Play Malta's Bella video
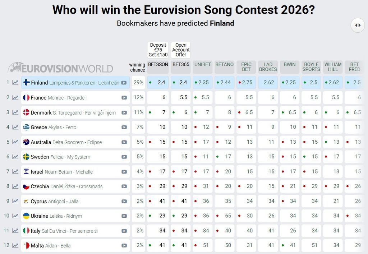Image resolution: width=368 pixels, height=254 pixels. coord(124,245)
